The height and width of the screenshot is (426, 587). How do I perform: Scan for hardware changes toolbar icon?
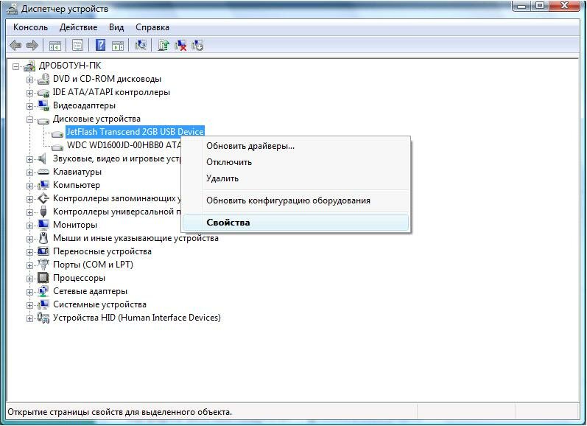tap(141, 46)
